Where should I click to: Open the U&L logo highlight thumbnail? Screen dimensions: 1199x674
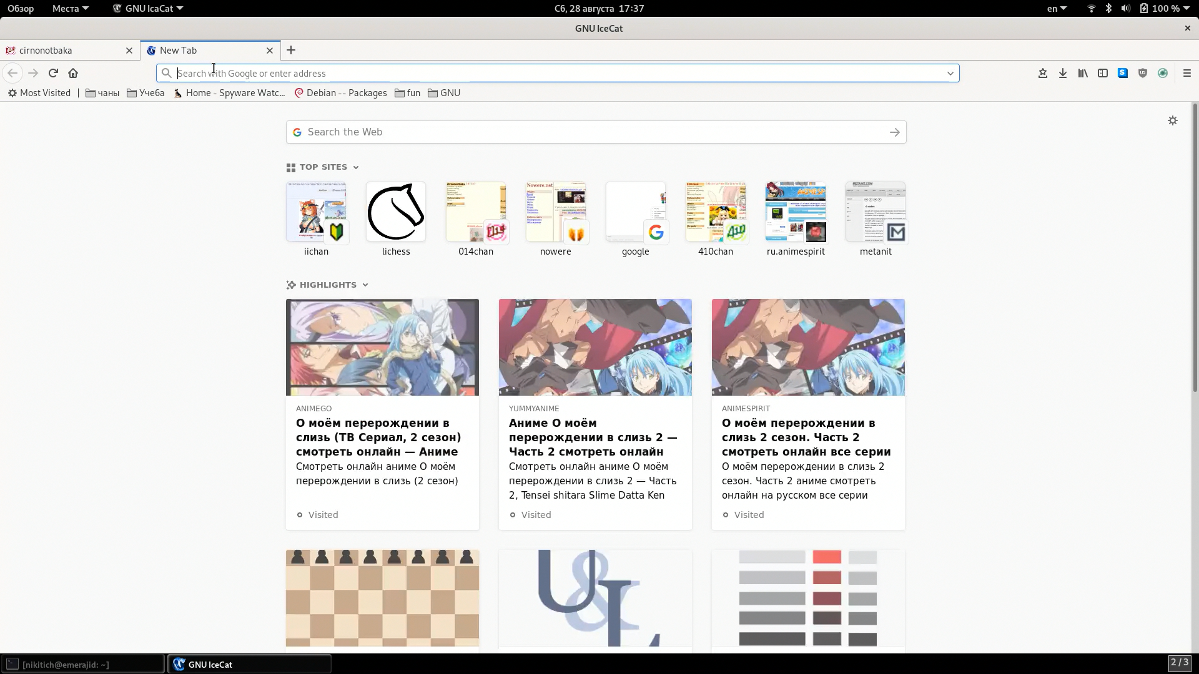coord(595,598)
